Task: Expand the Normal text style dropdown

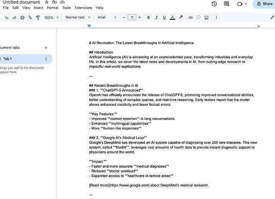Action: tap(78, 18)
